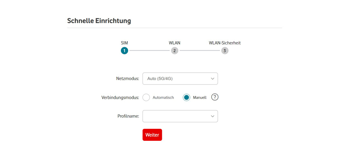The height and width of the screenshot is (160, 353).
Task: Click the step 2 WLAN circle
Action: point(174,51)
